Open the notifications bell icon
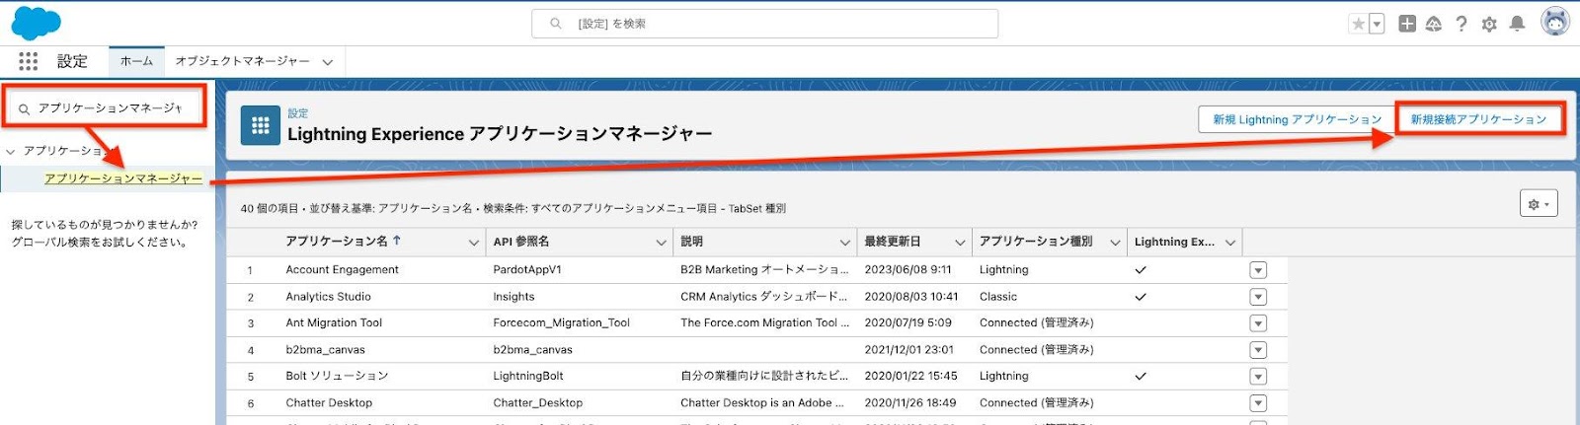The width and height of the screenshot is (1580, 425). coord(1518,24)
